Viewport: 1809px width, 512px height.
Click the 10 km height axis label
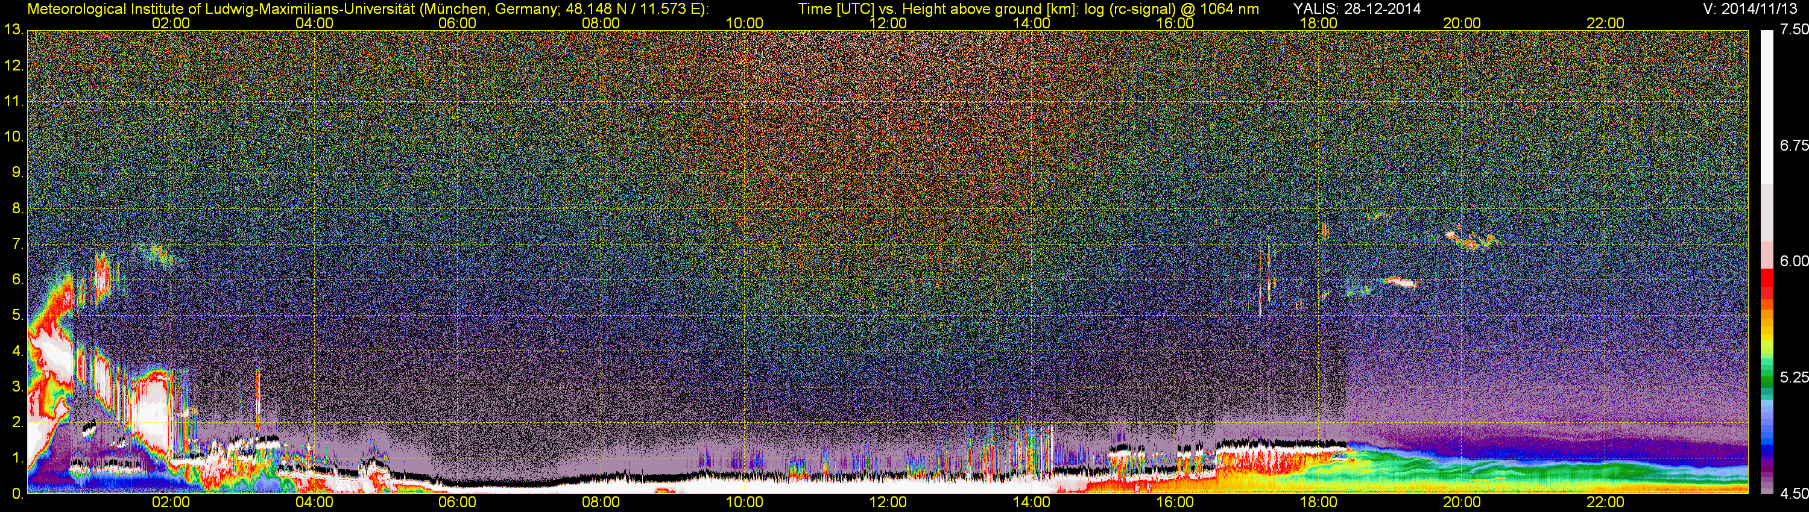13,137
